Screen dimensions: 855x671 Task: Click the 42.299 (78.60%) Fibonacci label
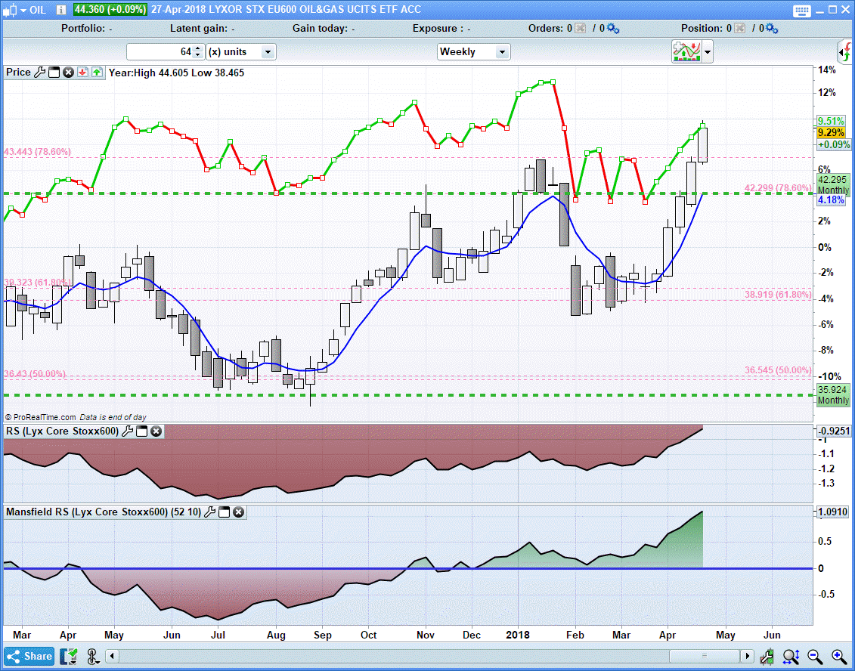(x=778, y=188)
